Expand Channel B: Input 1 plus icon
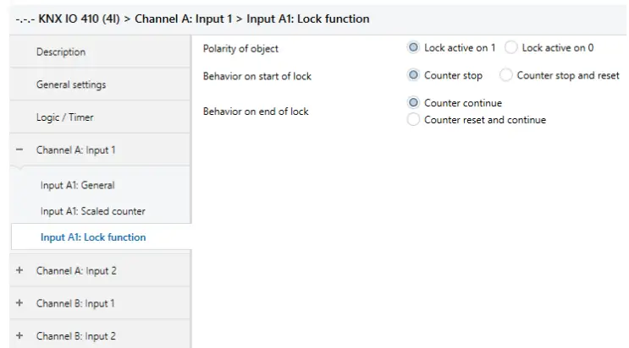This screenshot has height=348, width=629. (x=19, y=303)
